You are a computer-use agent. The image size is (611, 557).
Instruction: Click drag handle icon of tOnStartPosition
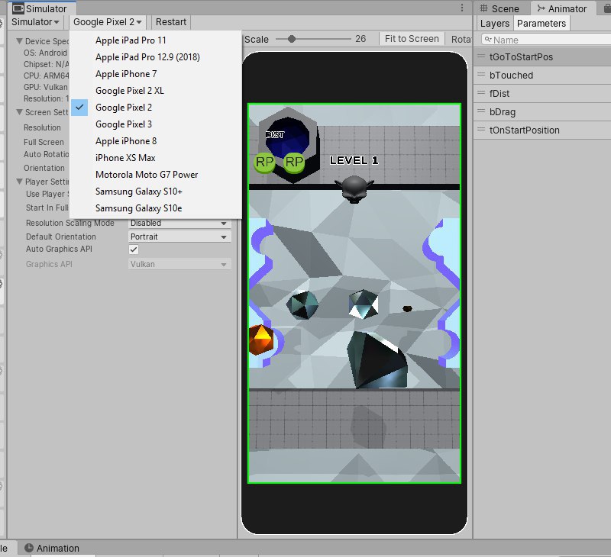tap(481, 130)
